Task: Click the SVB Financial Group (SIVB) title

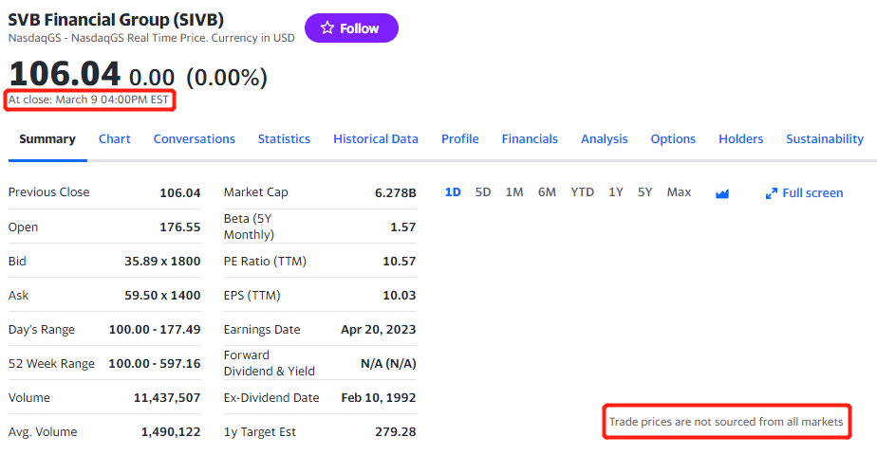Action: click(x=116, y=20)
